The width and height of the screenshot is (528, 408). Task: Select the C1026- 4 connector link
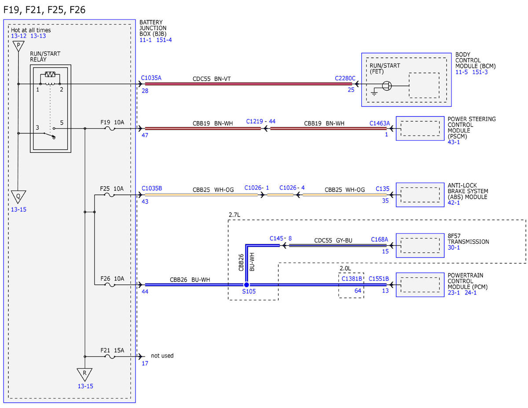point(292,188)
